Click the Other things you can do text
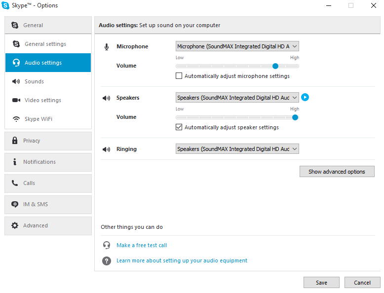Image resolution: width=384 pixels, height=293 pixels. tap(132, 227)
